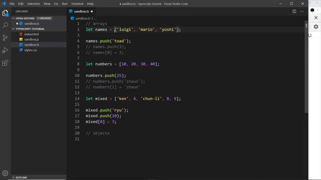Viewport: 321px width, 180px height.
Task: Open the Selection menu
Action: (x=34, y=3)
